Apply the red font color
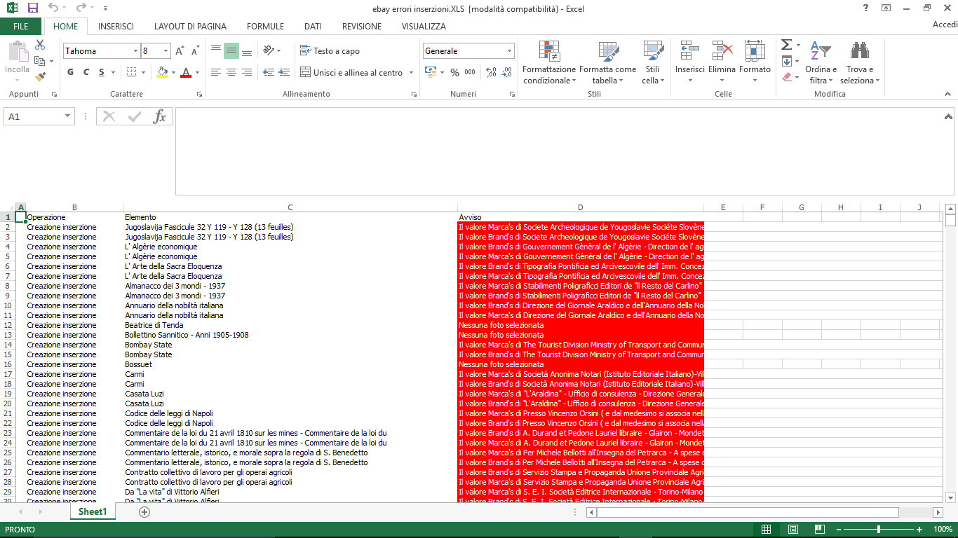This screenshot has width=958, height=538. tap(186, 72)
